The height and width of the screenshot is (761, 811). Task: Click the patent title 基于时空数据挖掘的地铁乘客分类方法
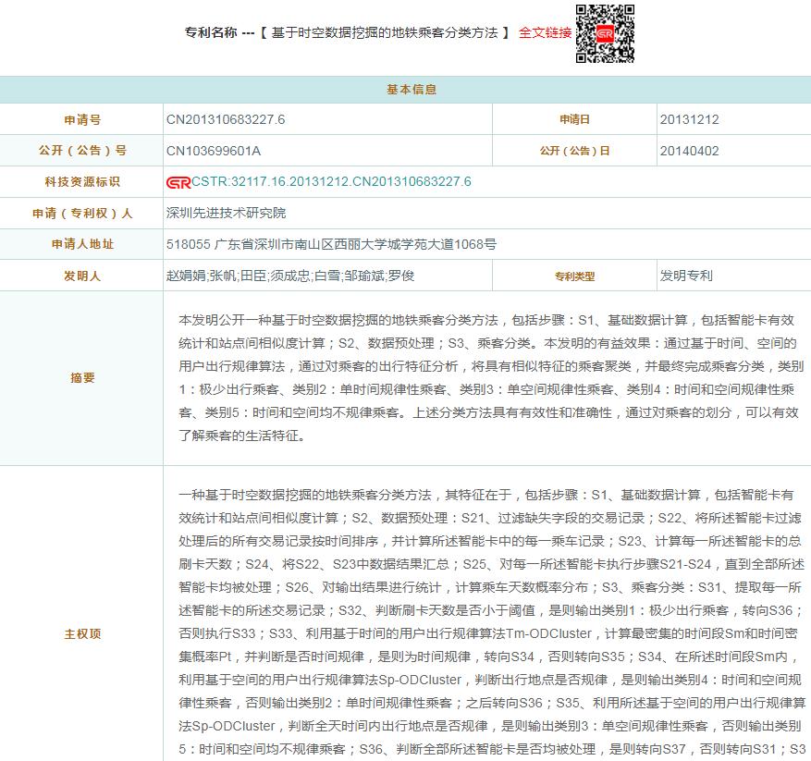pyautogui.click(x=384, y=32)
